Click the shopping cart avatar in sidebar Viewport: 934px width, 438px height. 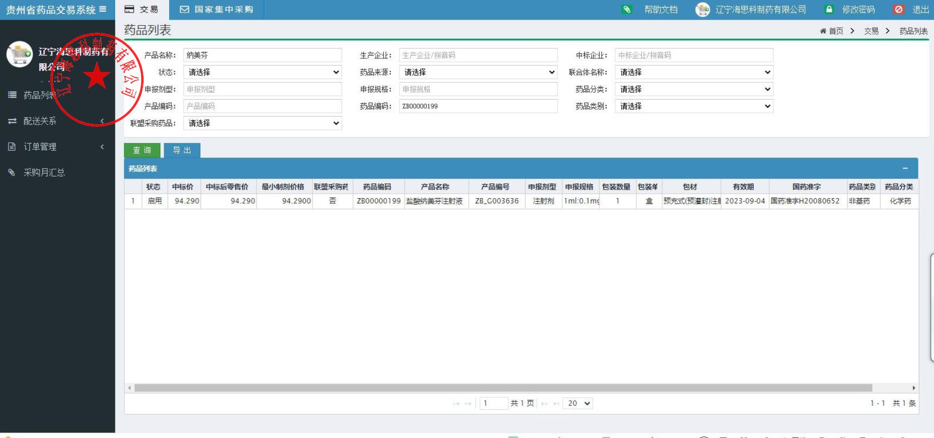tap(20, 54)
